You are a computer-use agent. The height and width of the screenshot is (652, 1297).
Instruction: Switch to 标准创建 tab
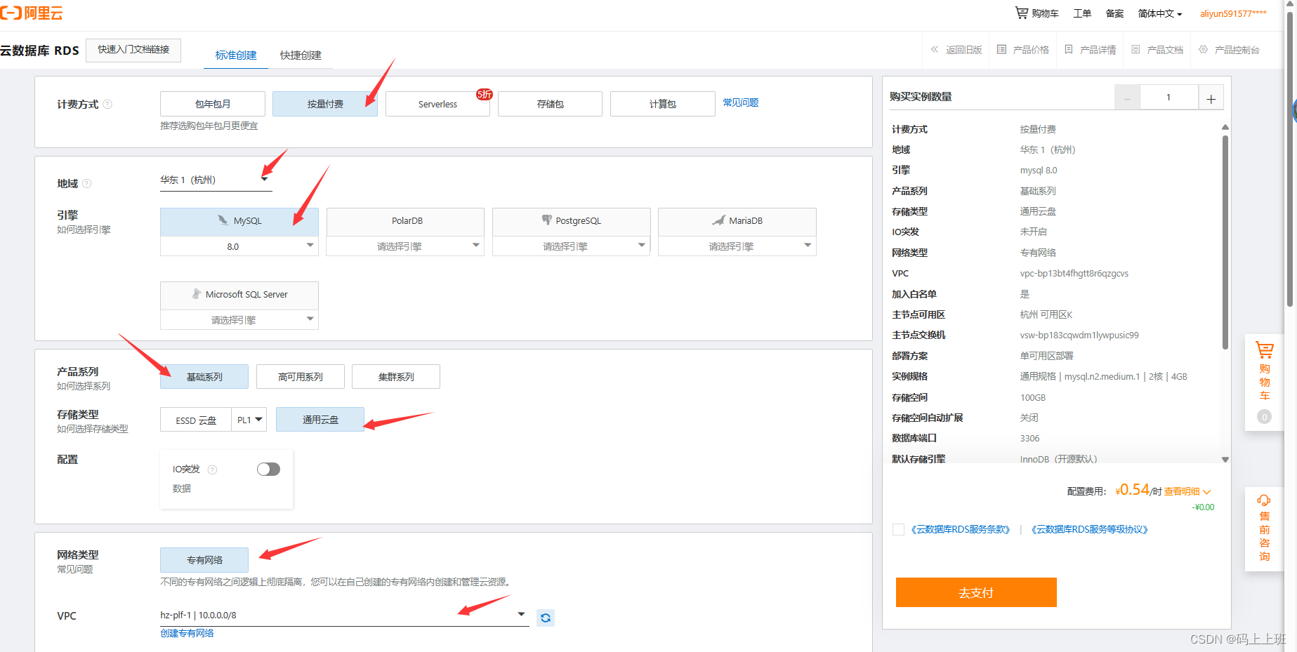(236, 55)
